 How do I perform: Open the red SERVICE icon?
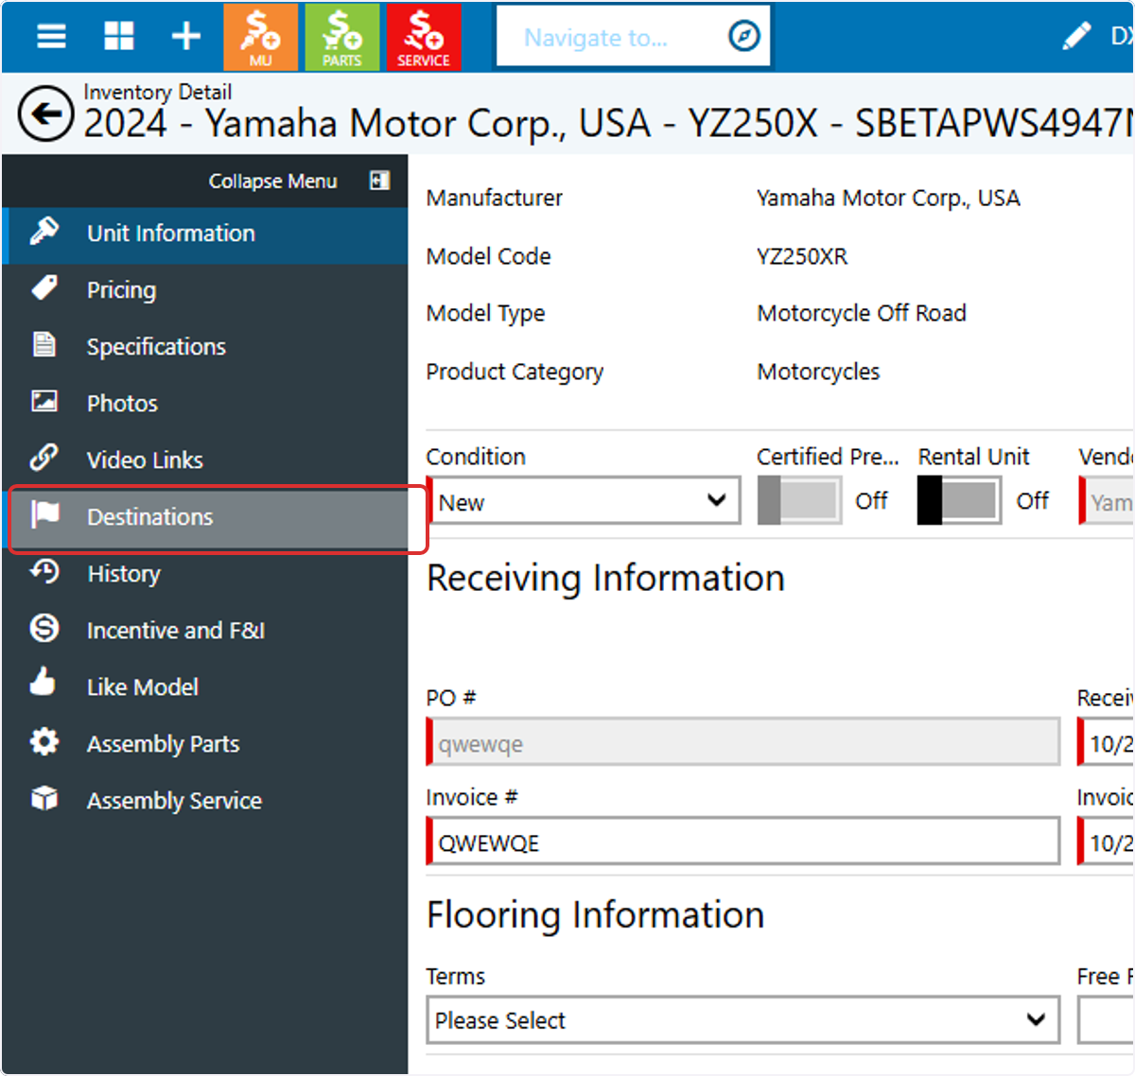pyautogui.click(x=423, y=37)
